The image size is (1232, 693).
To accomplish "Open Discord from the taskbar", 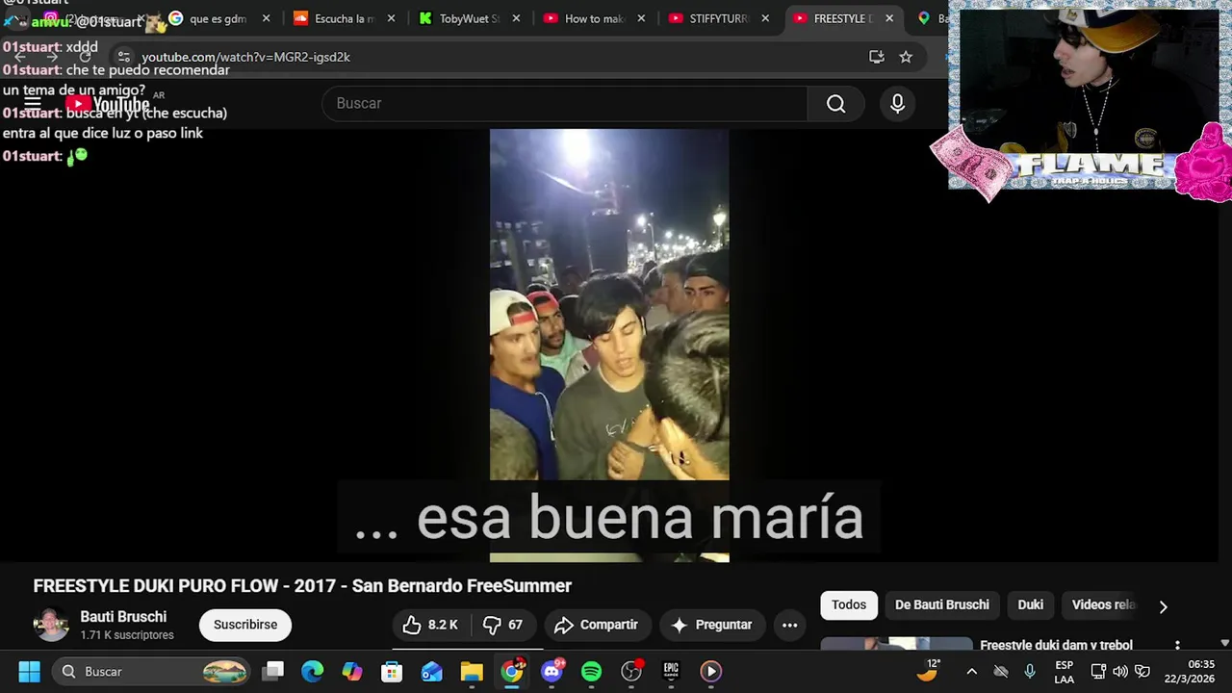I will pyautogui.click(x=552, y=671).
